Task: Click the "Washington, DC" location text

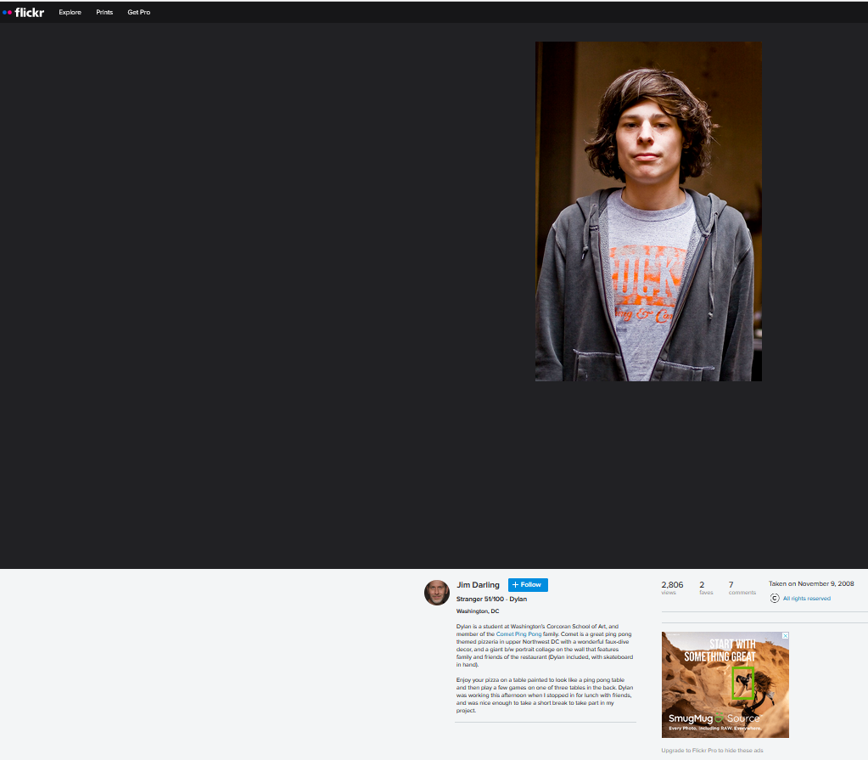Action: (478, 611)
